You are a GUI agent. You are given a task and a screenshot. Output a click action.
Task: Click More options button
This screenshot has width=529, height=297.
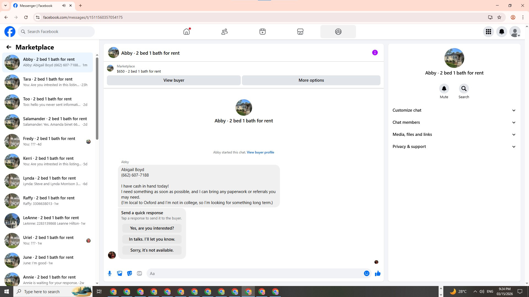coord(311,80)
